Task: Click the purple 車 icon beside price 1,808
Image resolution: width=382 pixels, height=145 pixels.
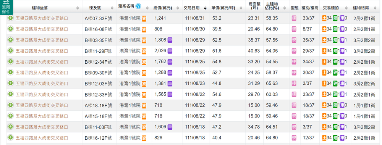Action: [170, 40]
